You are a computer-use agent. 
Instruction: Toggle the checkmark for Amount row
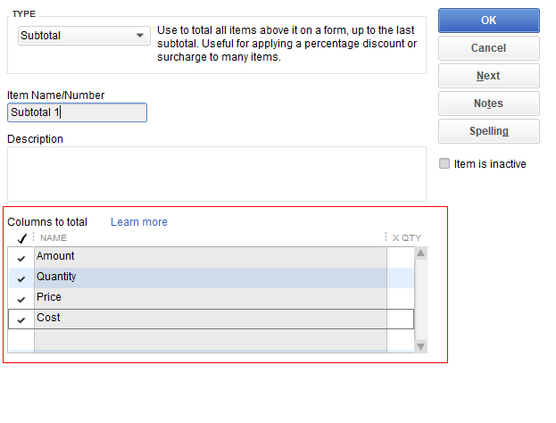tap(21, 258)
